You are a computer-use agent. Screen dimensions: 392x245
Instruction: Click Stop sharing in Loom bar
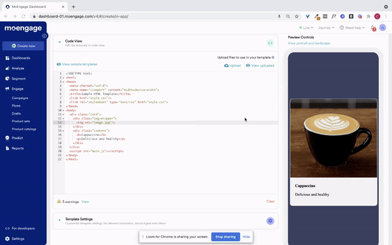coord(225,237)
